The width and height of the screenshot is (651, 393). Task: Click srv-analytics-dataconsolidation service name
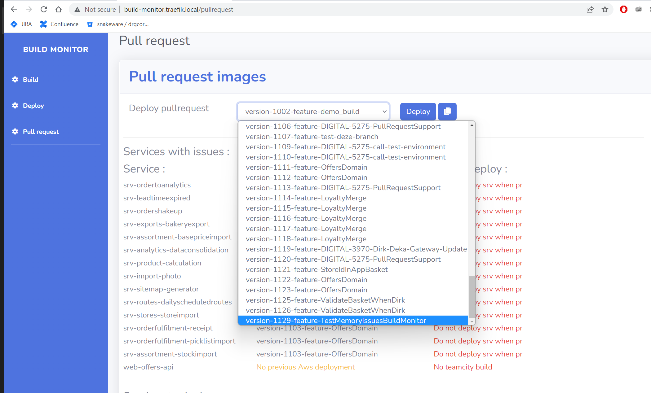(x=176, y=250)
